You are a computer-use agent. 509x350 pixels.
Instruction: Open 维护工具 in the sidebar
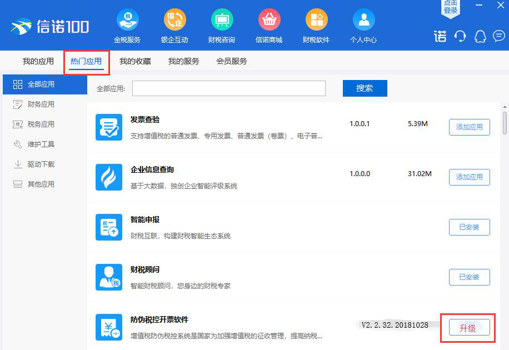[x=45, y=144]
